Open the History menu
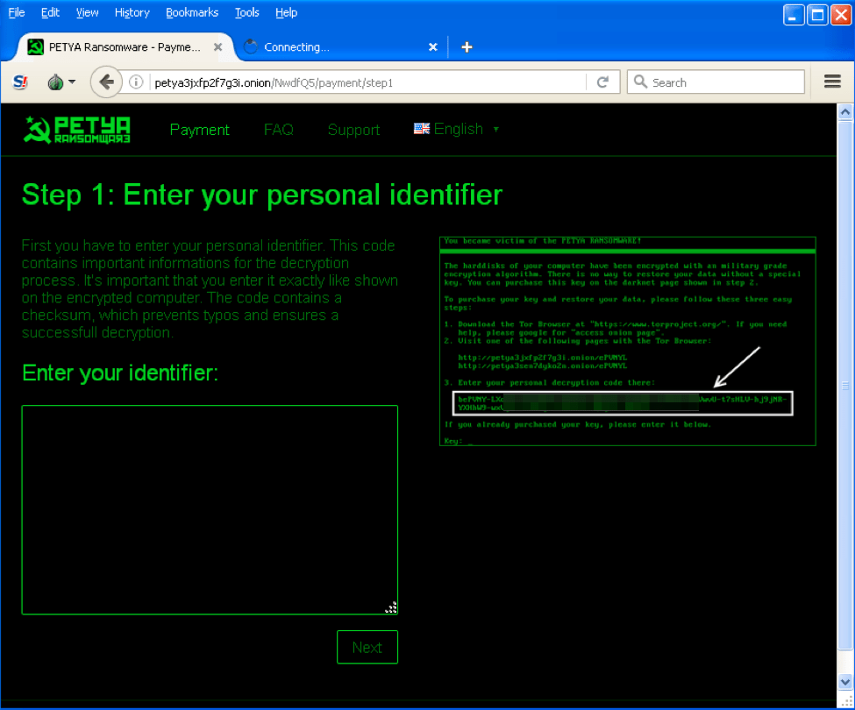This screenshot has height=710, width=855. (x=132, y=12)
